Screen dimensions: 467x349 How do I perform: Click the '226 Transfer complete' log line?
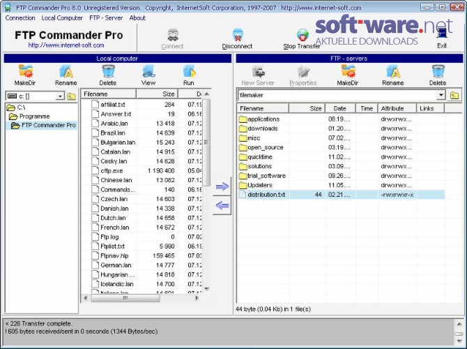click(x=38, y=324)
